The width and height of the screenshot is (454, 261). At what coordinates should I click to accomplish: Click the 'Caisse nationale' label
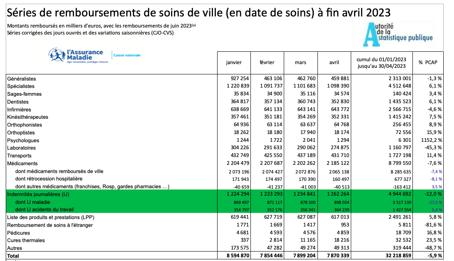[x=127, y=55]
